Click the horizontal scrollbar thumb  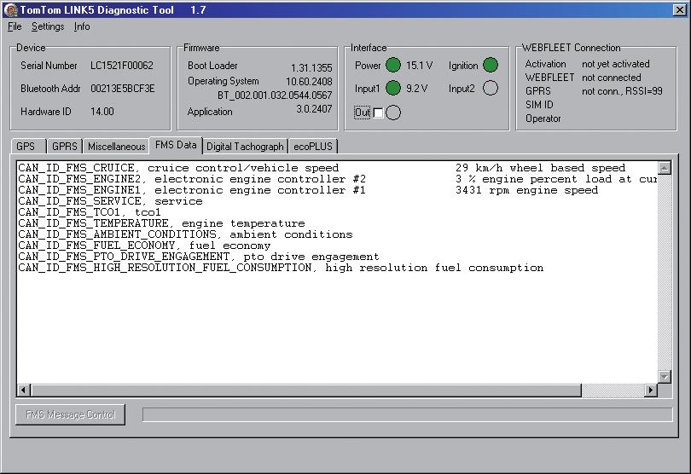pos(306,390)
